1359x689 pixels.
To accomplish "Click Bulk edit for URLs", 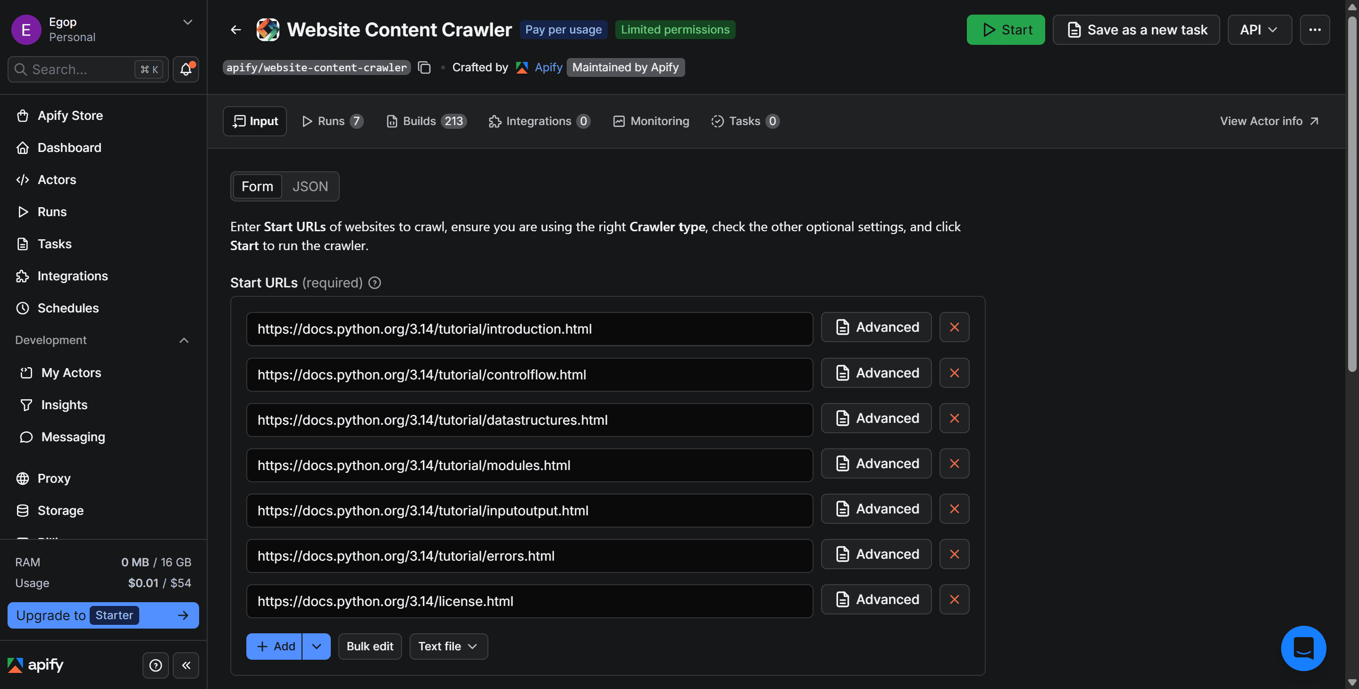I will [370, 646].
